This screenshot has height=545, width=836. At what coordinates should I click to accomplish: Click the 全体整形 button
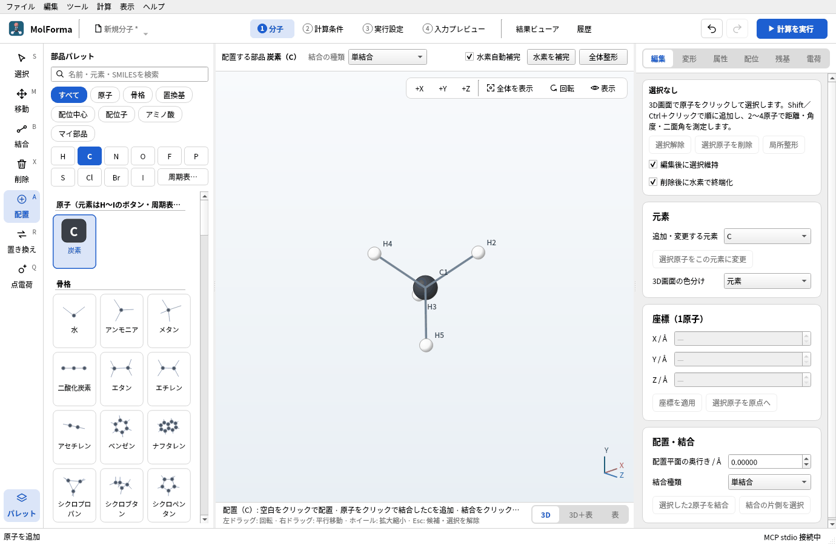[603, 57]
